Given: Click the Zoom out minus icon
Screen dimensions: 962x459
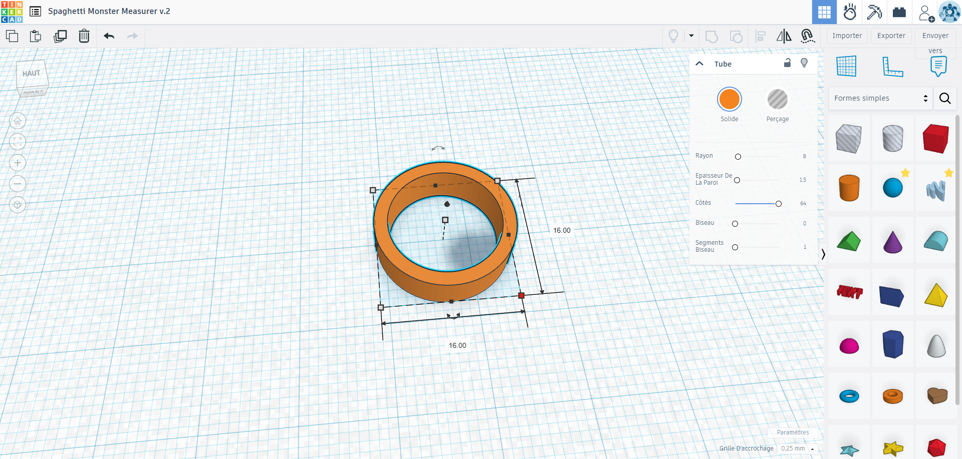Looking at the screenshot, I should [18, 184].
